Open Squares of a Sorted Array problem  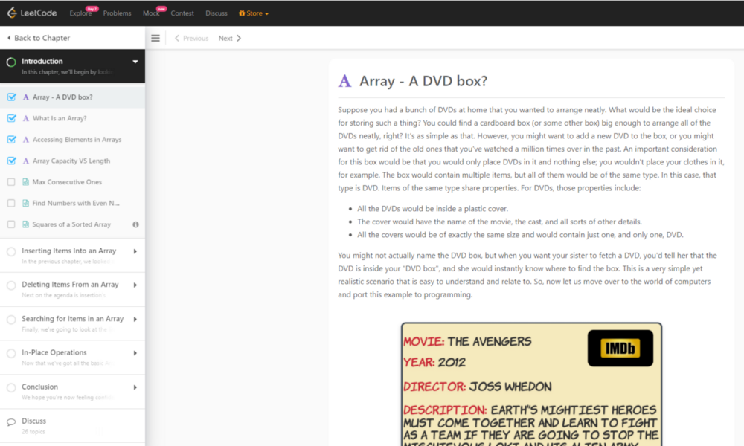73,224
